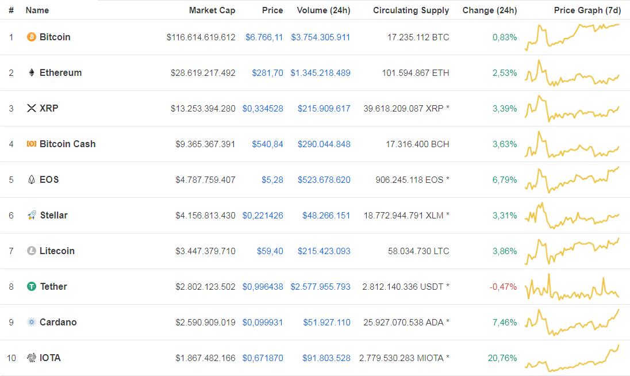Image resolution: width=630 pixels, height=376 pixels.
Task: Open the Cardano name link
Action: click(58, 322)
